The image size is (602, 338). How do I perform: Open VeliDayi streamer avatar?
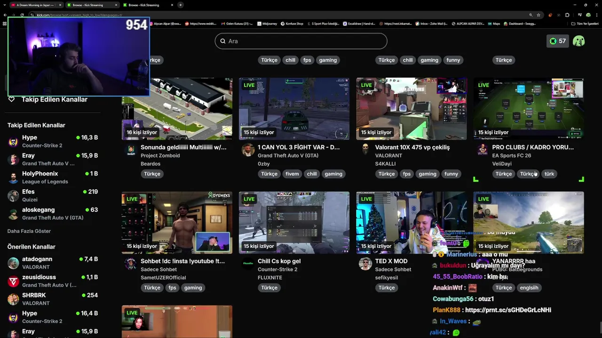coord(483,150)
